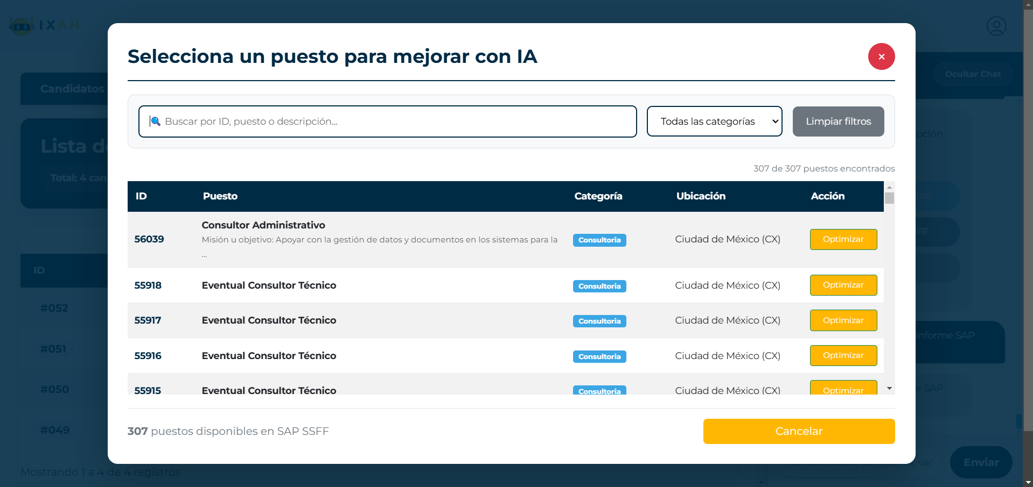The image size is (1033, 487).
Task: Click the Acción column header
Action: pos(828,196)
